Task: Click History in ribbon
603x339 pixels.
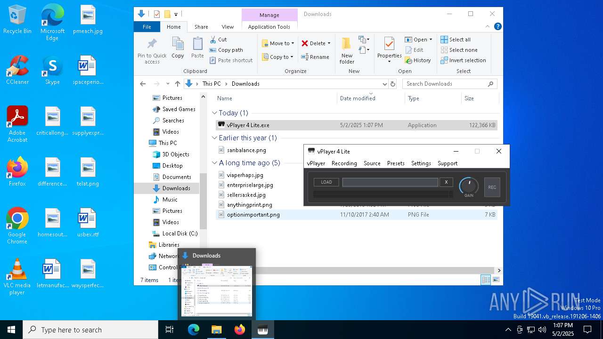Action: click(418, 60)
